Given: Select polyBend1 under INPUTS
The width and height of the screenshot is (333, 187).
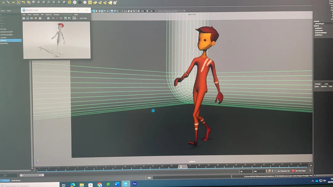Looking at the screenshot, I should pyautogui.click(x=321, y=28).
